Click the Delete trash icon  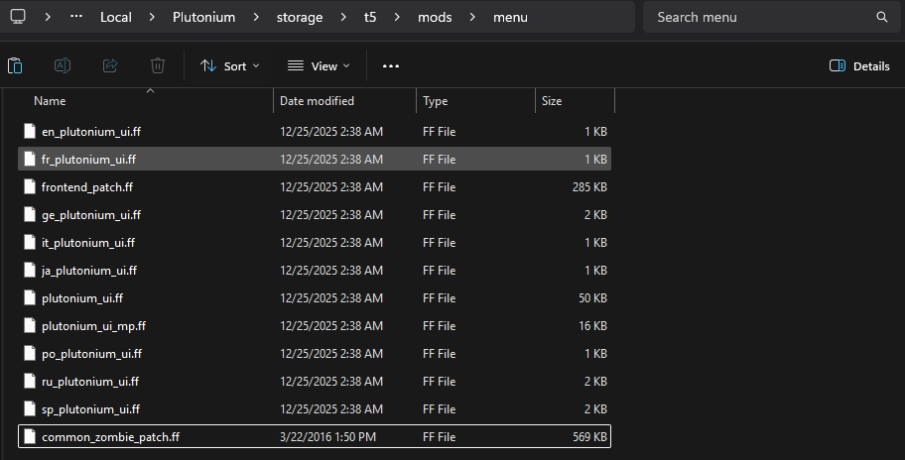click(x=158, y=66)
